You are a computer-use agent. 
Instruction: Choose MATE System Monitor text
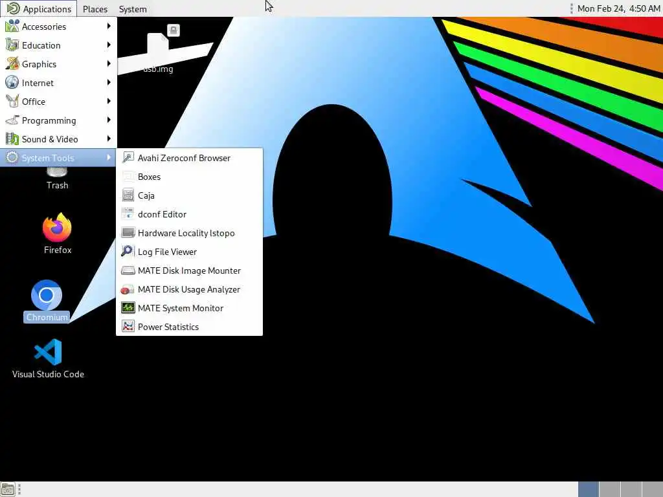tap(181, 308)
